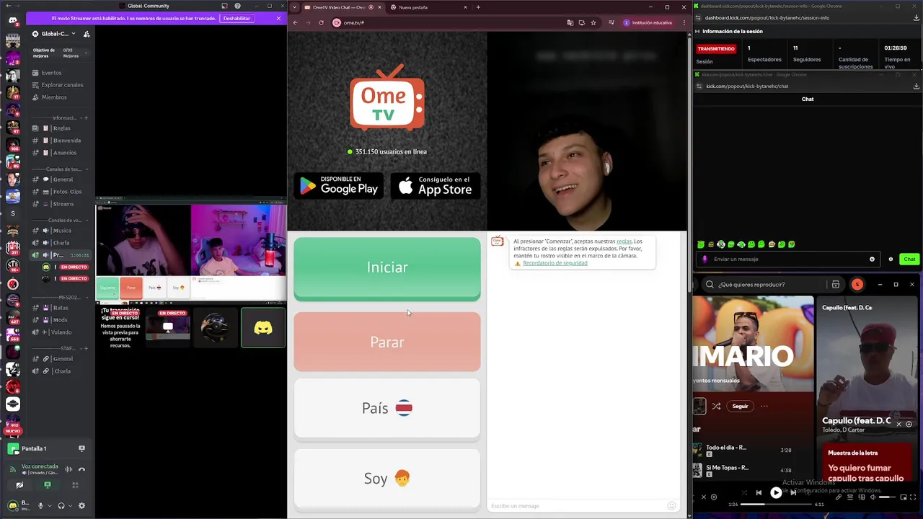Click the green Chat send button
The width and height of the screenshot is (923, 519).
click(909, 259)
